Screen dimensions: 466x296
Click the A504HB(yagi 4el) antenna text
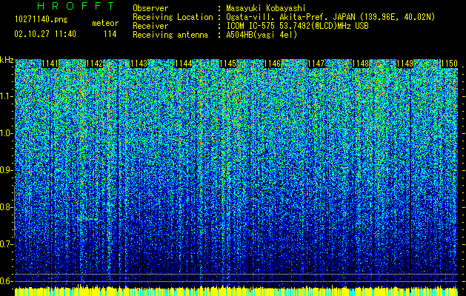point(262,35)
